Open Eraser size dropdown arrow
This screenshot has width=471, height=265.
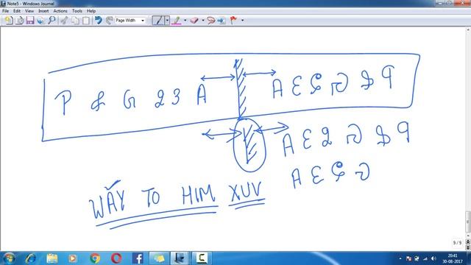[x=203, y=21]
